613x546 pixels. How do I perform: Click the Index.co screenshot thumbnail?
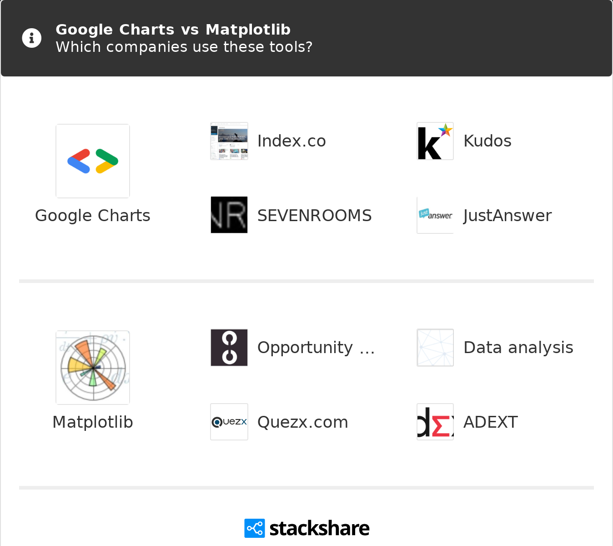pos(229,141)
